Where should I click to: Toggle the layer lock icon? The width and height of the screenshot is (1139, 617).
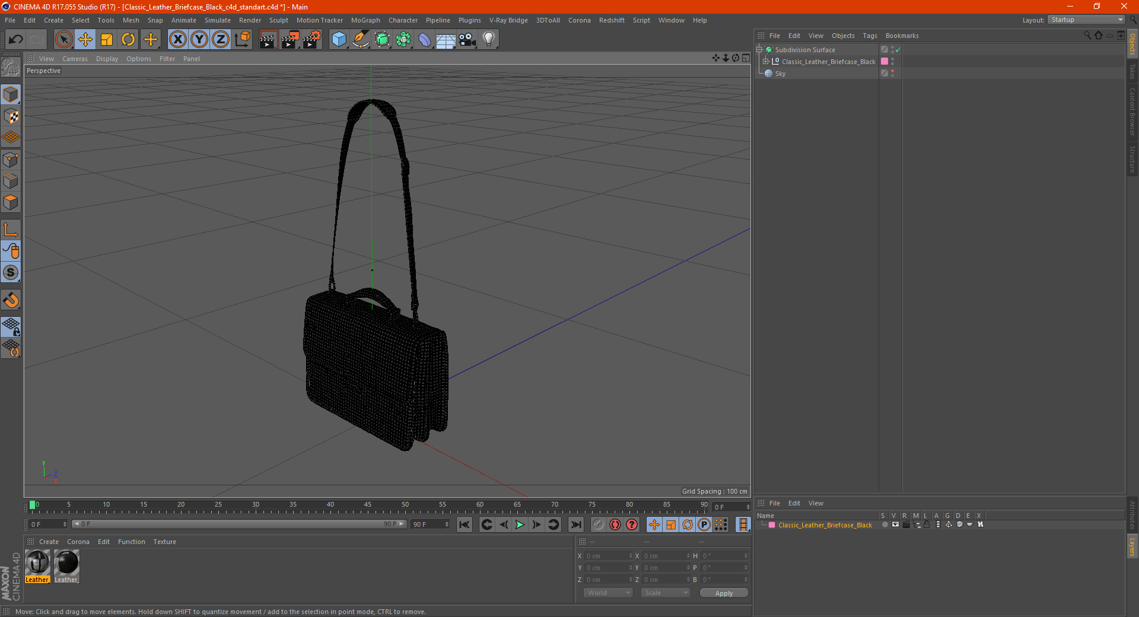(x=927, y=524)
